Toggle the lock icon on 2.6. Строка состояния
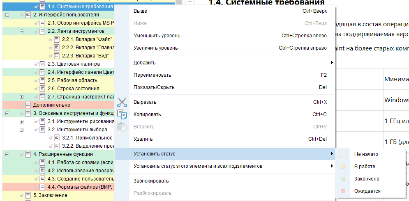 [x=36, y=89]
